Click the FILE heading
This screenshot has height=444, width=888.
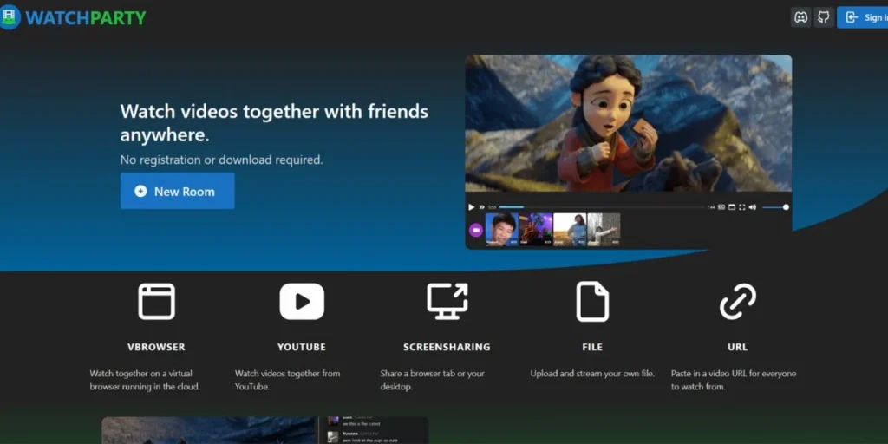point(592,347)
